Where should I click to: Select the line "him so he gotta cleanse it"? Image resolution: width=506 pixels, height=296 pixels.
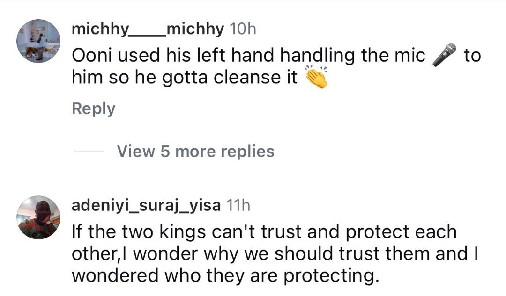185,78
